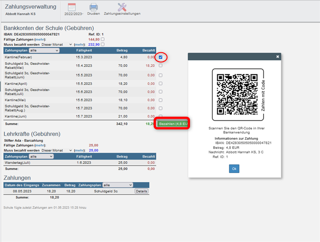Click mehr link beside Dieser Monat for Bankkonten
The image size is (320, 242).
tap(80, 44)
